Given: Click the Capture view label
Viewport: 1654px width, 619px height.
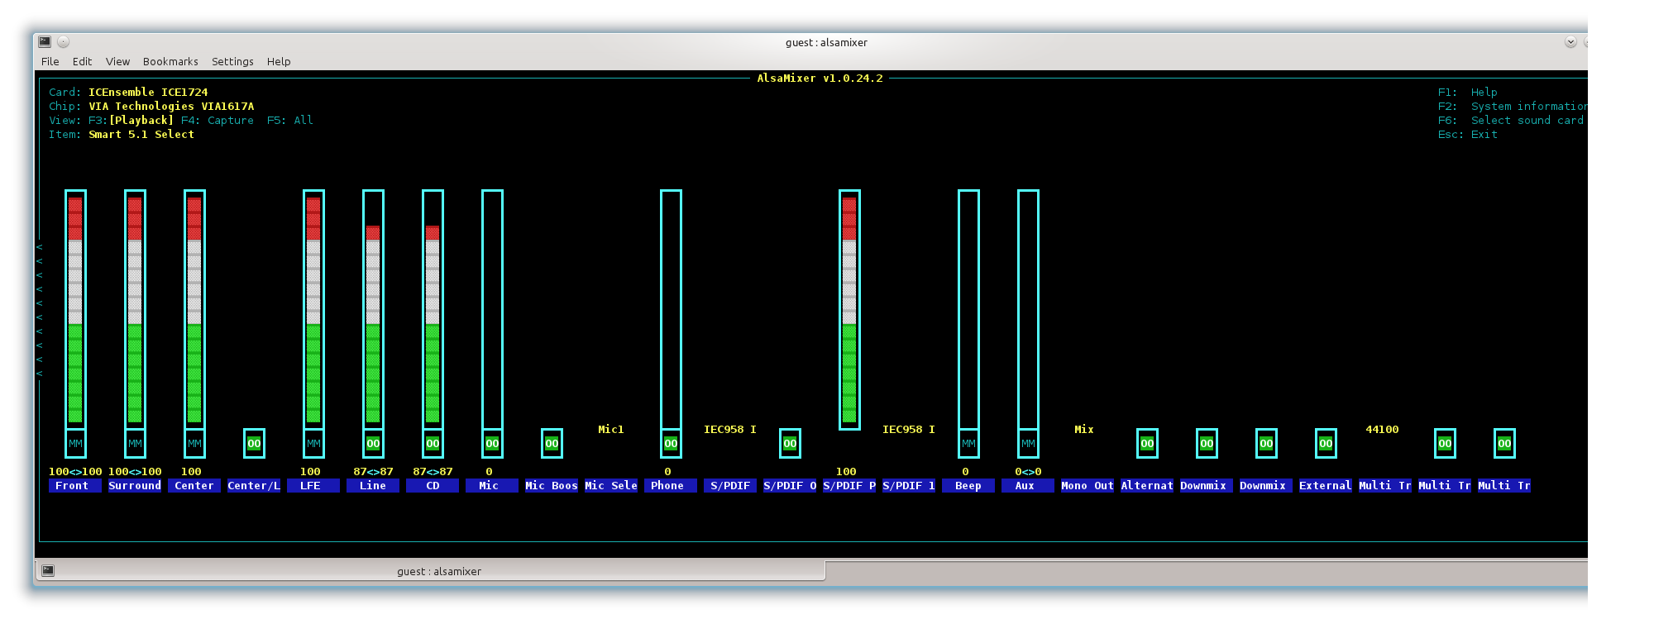Looking at the screenshot, I should coord(230,120).
